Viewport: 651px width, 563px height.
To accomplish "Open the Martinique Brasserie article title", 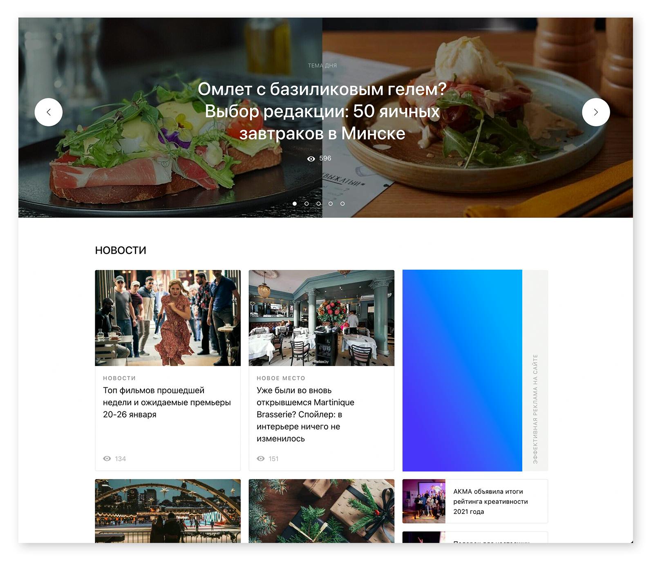I will pyautogui.click(x=305, y=414).
